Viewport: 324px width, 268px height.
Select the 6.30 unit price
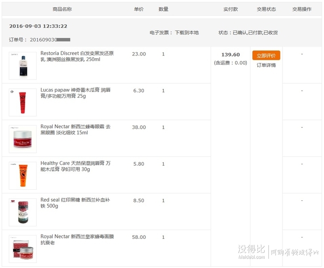coord(139,91)
